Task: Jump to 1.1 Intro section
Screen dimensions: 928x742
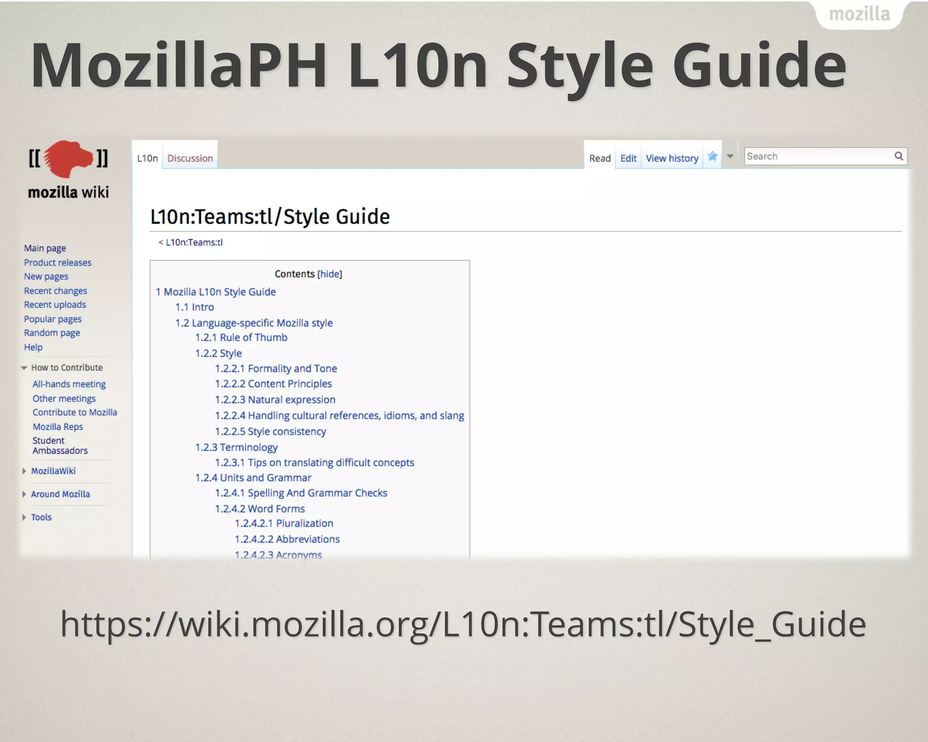Action: (194, 307)
